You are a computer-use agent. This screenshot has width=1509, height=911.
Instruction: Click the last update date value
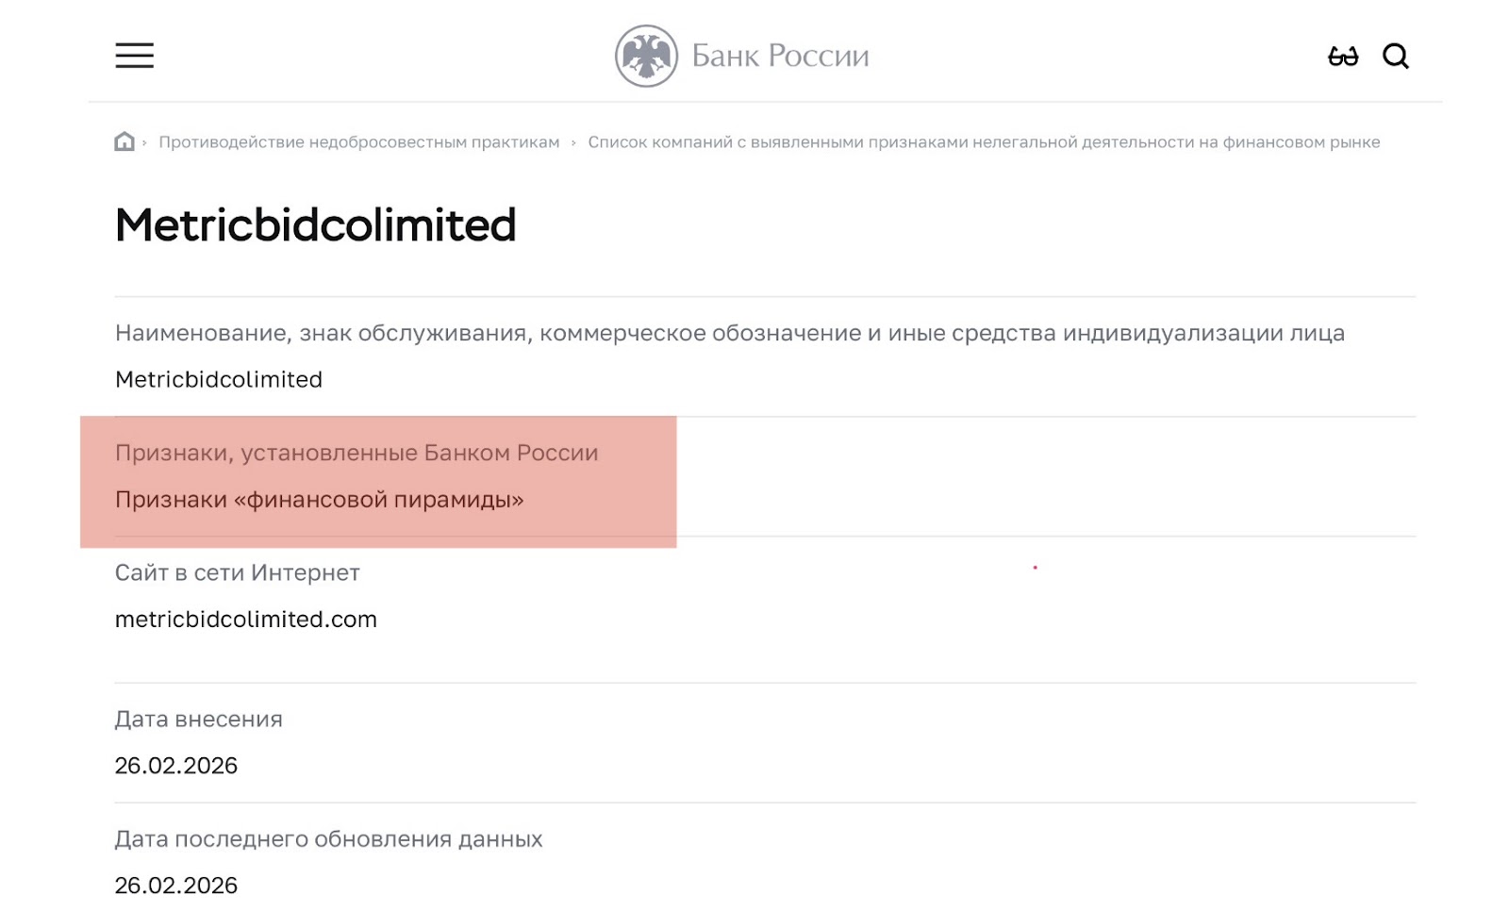point(175,886)
